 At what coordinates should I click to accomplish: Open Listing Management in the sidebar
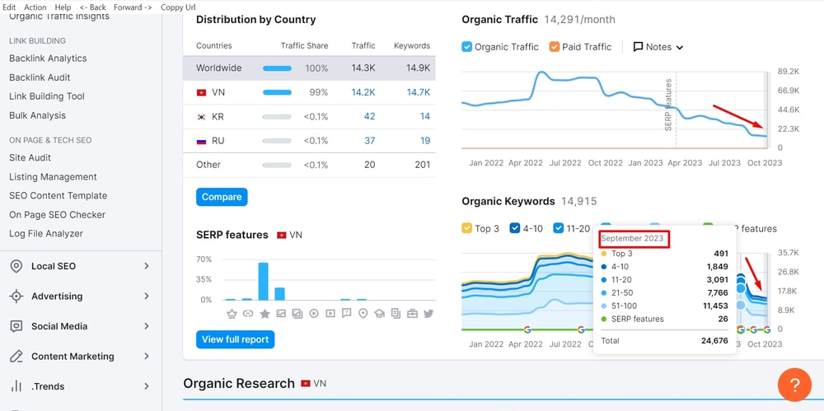(x=53, y=176)
